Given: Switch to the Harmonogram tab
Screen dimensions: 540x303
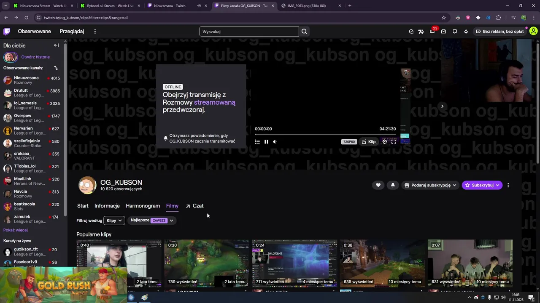Looking at the screenshot, I should (143, 206).
